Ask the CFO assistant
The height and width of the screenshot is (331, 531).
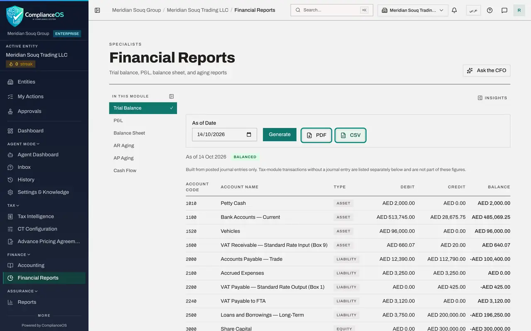coord(487,70)
